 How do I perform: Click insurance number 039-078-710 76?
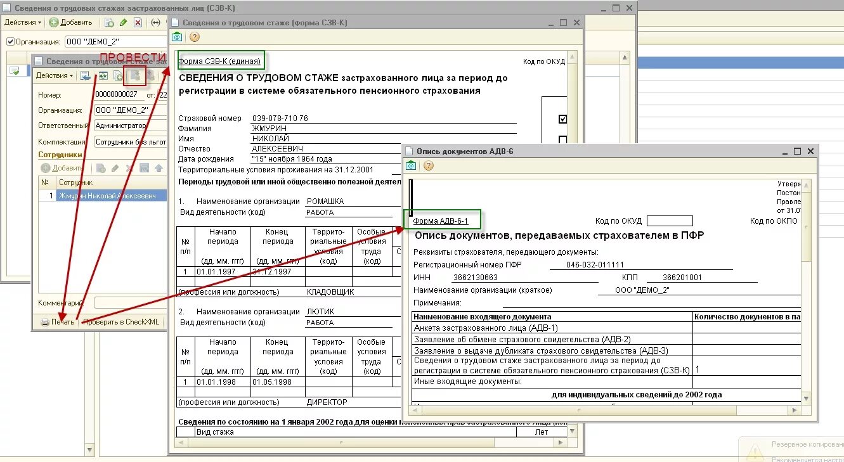pos(280,119)
